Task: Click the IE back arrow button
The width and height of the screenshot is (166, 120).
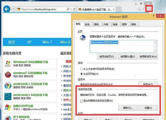Action: point(7,9)
